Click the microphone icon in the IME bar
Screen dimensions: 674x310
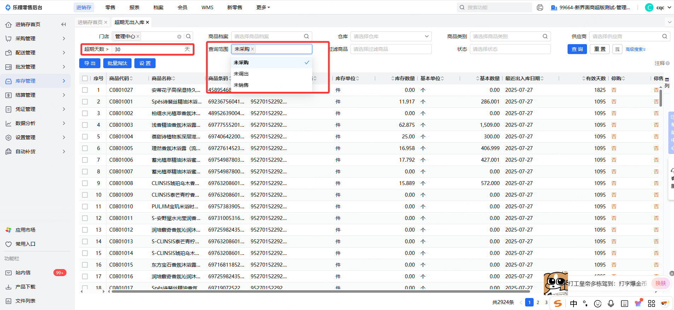[x=611, y=304]
